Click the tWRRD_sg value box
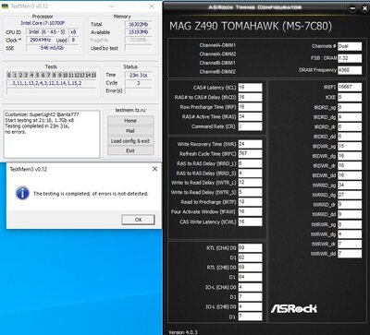This screenshot has width=370, height=335. pos(350,185)
